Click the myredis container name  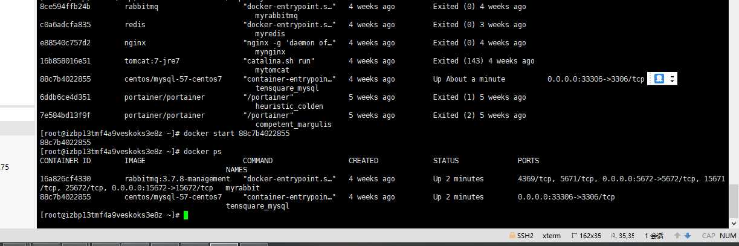[x=270, y=34]
